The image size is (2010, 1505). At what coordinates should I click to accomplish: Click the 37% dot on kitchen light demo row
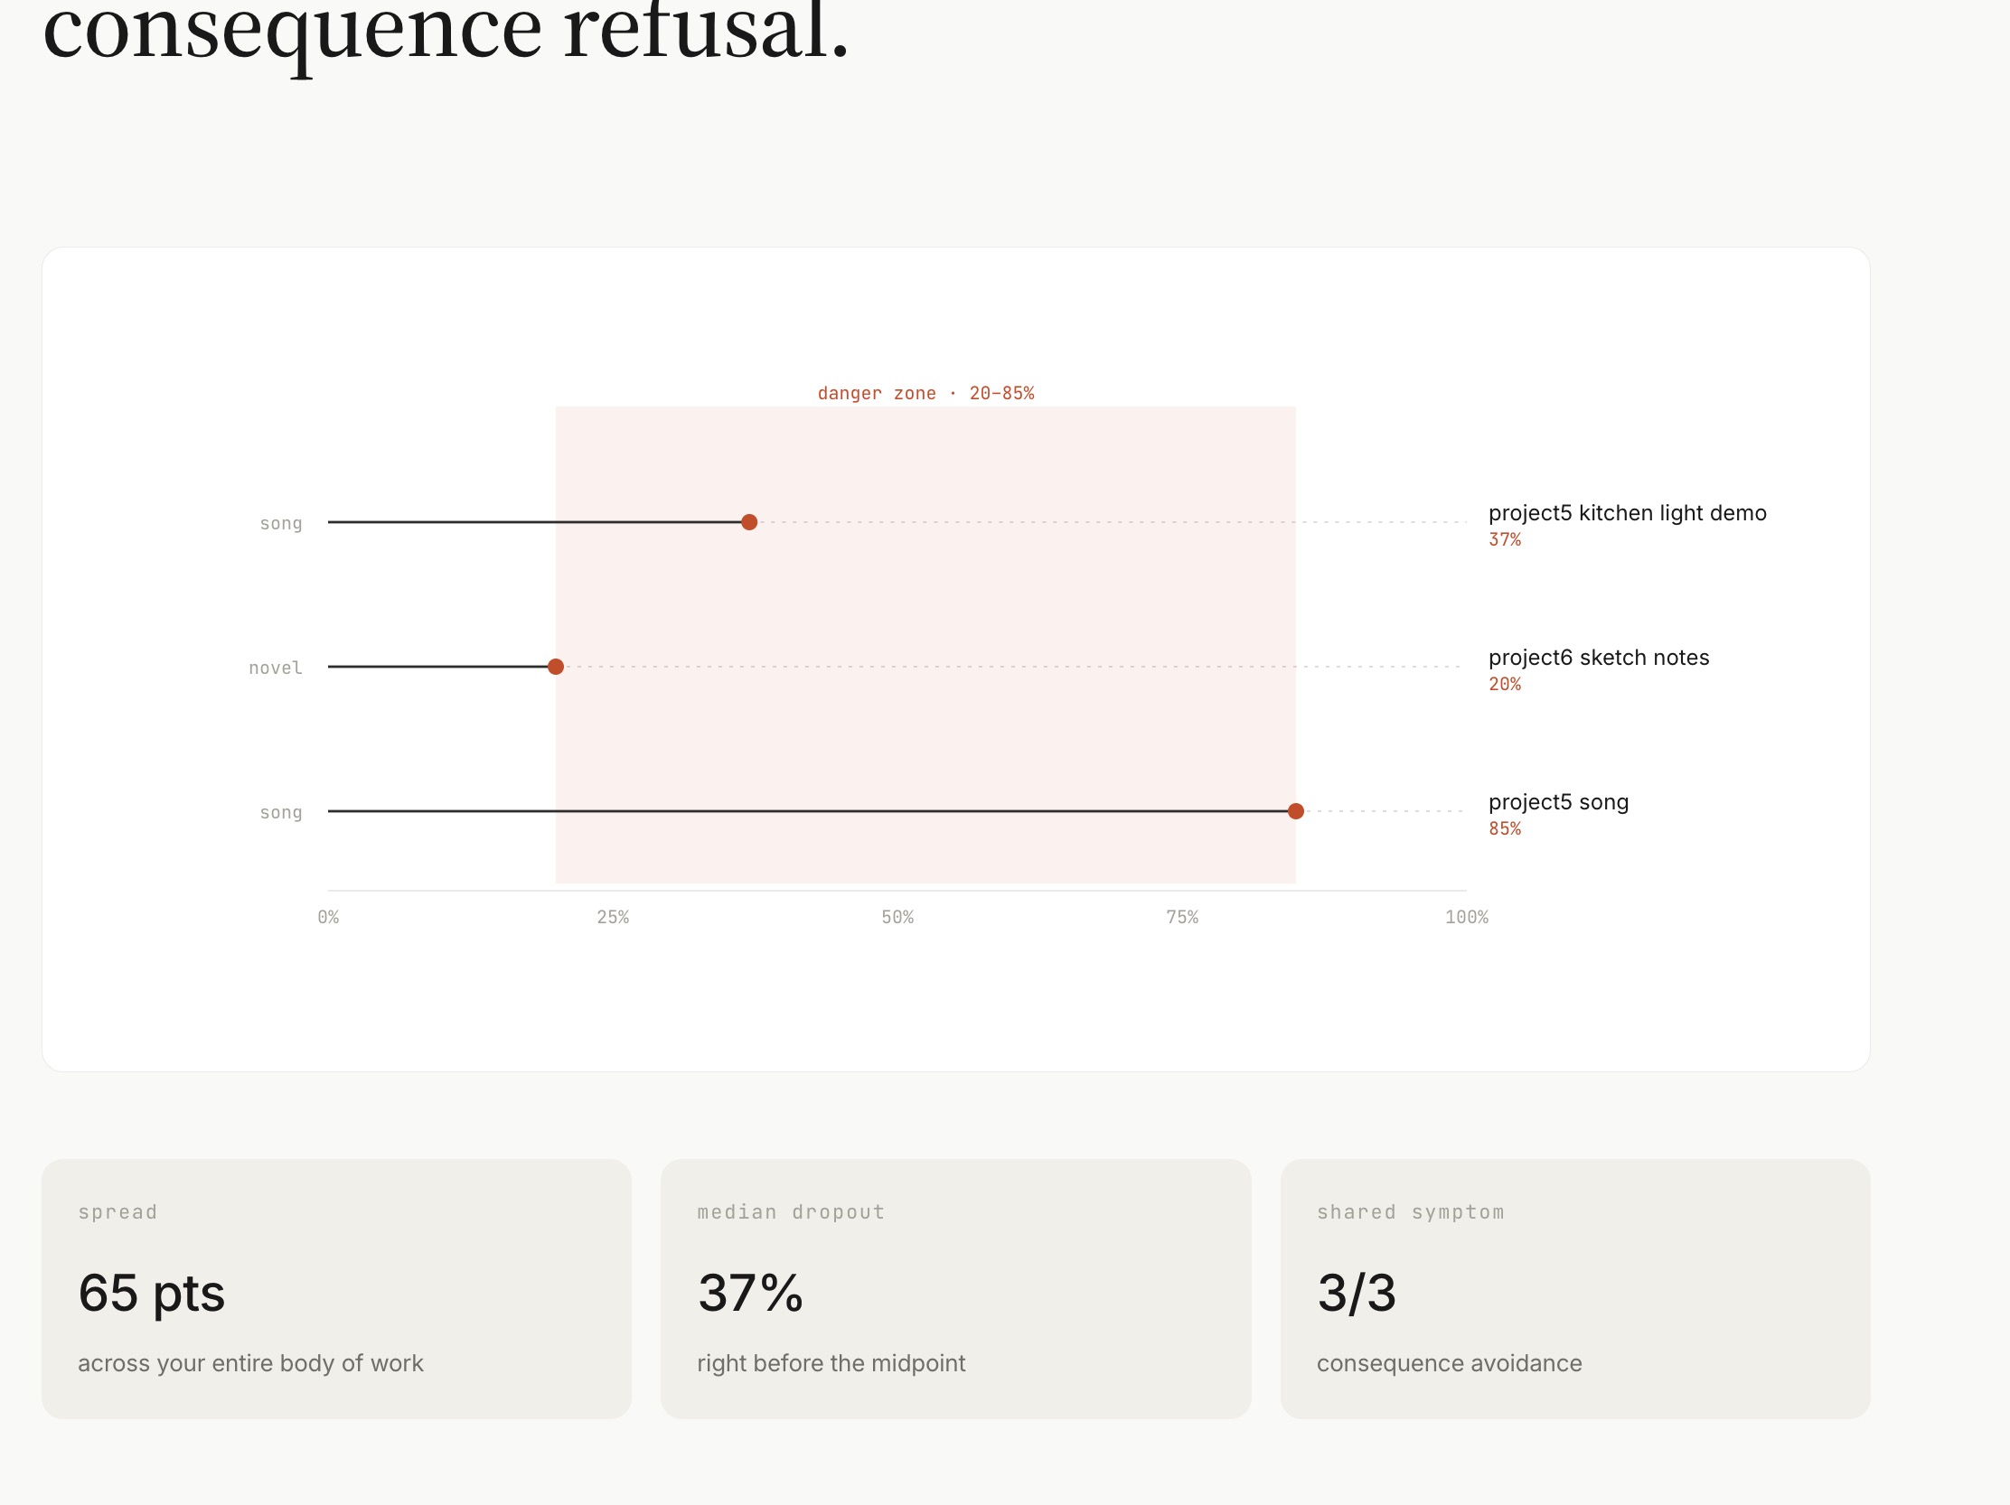[x=748, y=522]
